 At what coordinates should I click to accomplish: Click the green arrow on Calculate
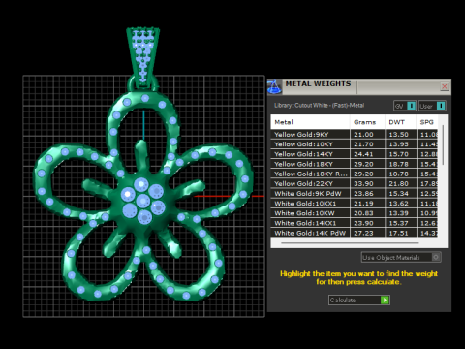[385, 301]
